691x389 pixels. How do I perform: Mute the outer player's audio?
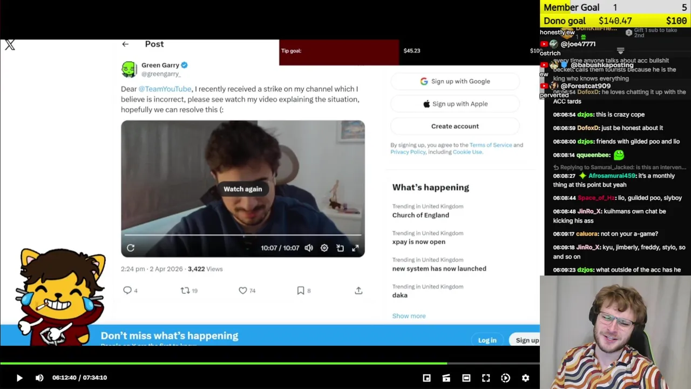[39, 378]
